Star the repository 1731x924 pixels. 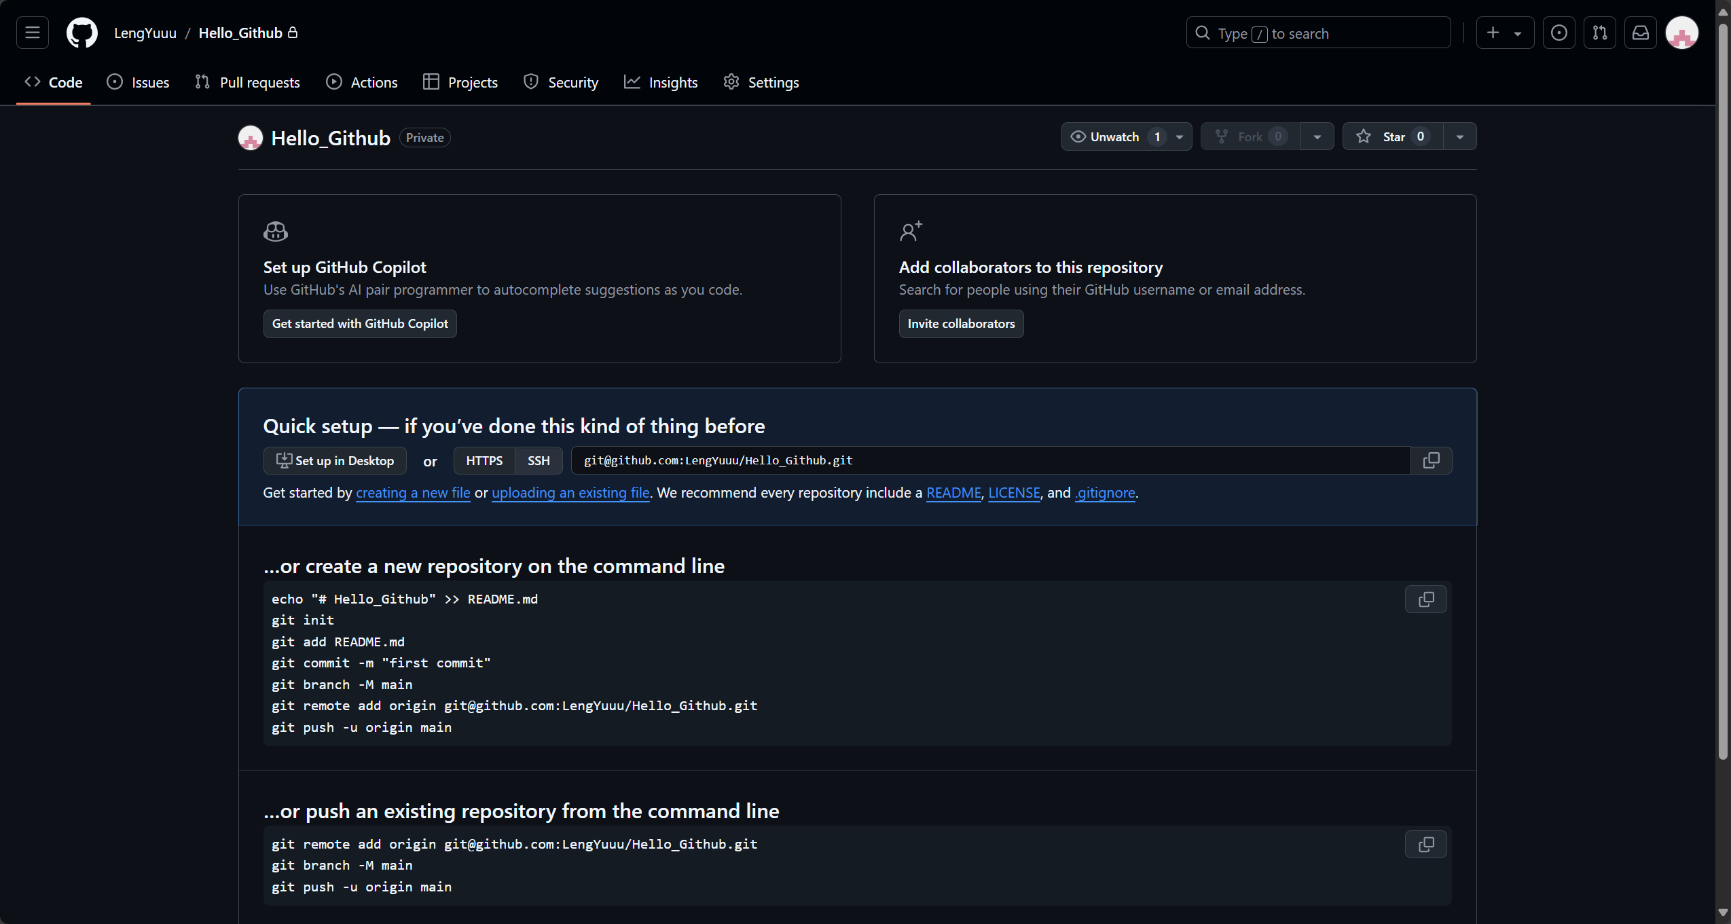click(1392, 136)
